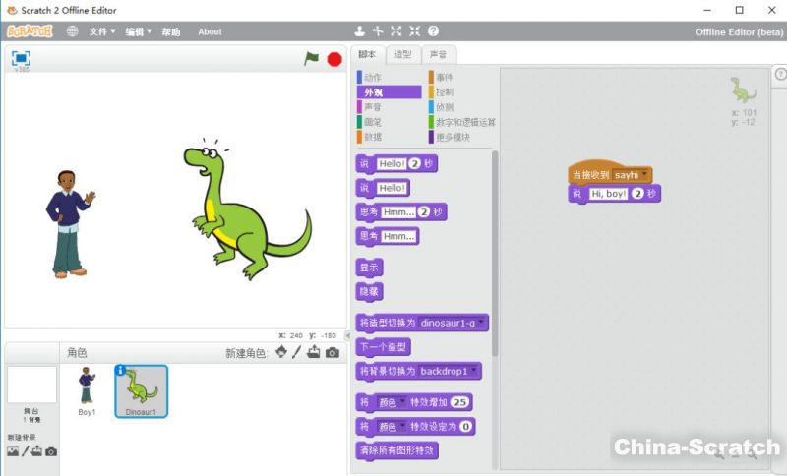Select the Boy1 sprite thumbnail

(87, 388)
